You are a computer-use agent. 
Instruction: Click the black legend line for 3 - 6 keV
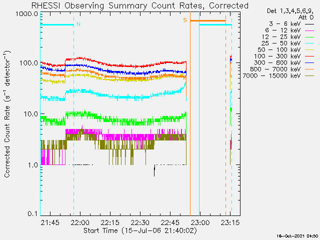[x=309, y=24]
